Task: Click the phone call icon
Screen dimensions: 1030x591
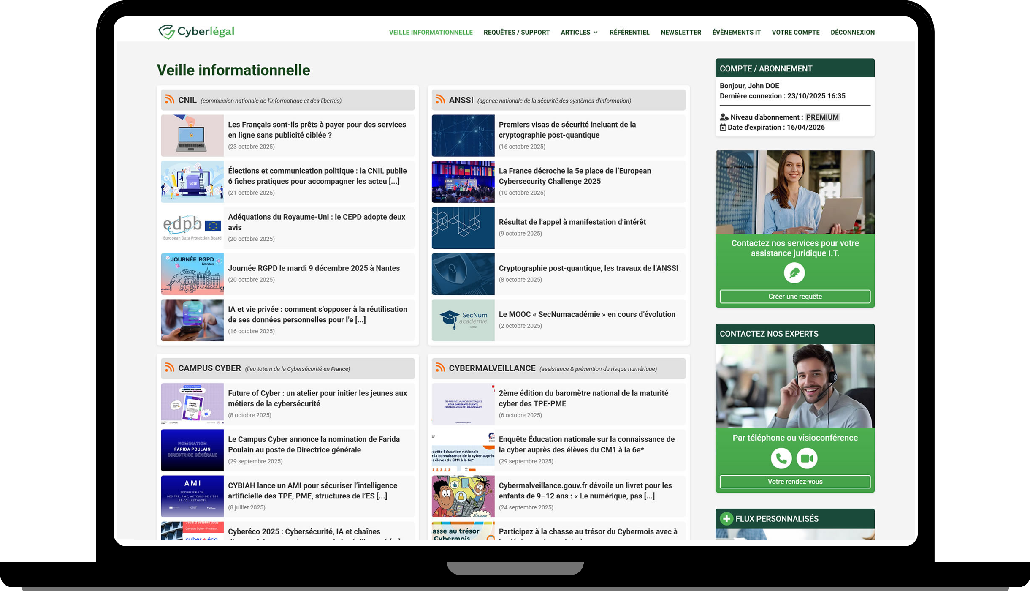Action: coord(781,458)
